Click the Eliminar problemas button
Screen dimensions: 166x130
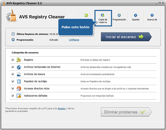[126, 112]
